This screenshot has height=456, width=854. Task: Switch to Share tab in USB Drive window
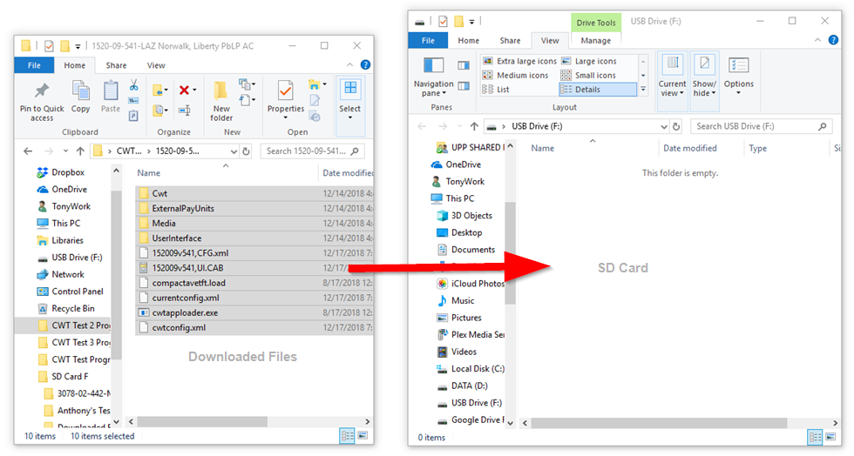pos(510,40)
